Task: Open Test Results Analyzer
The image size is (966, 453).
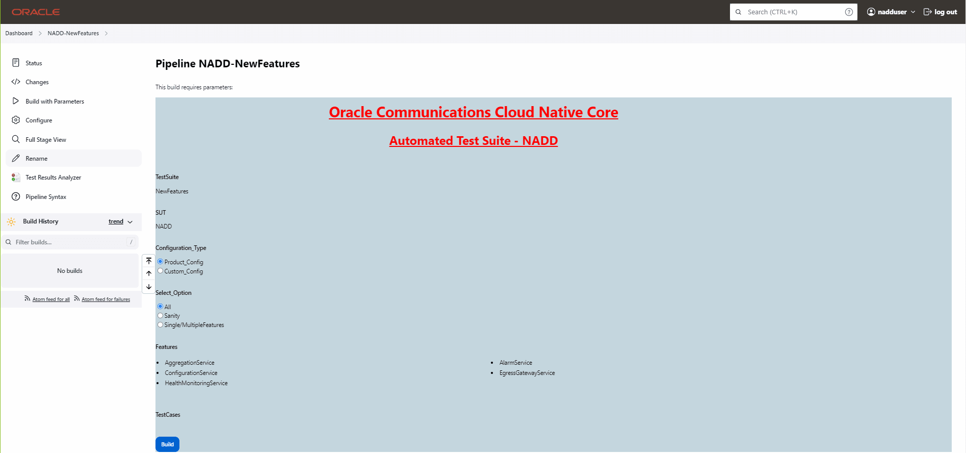Action: point(74,177)
